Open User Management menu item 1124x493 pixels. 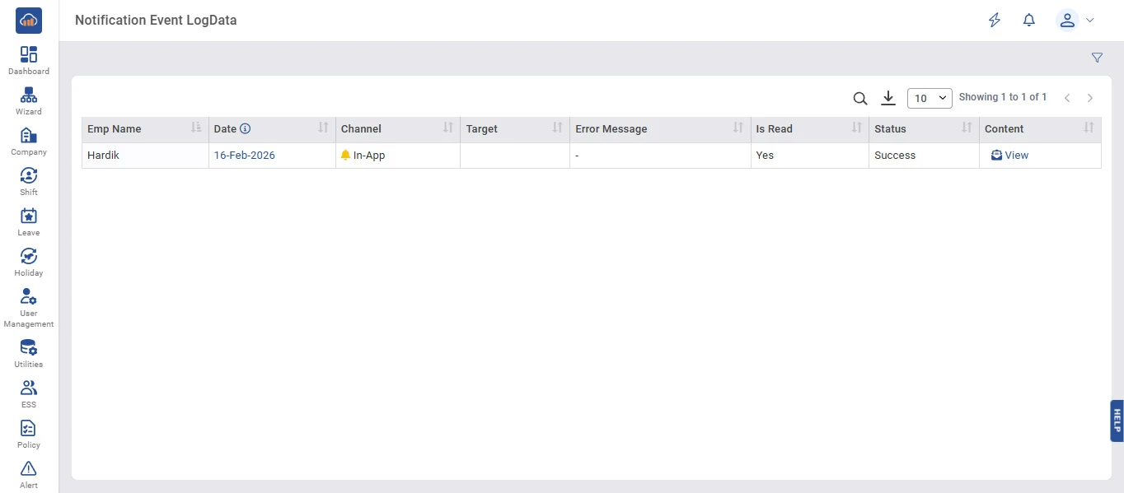pos(29,307)
